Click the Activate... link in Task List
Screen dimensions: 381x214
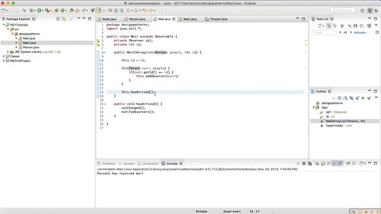point(361,33)
